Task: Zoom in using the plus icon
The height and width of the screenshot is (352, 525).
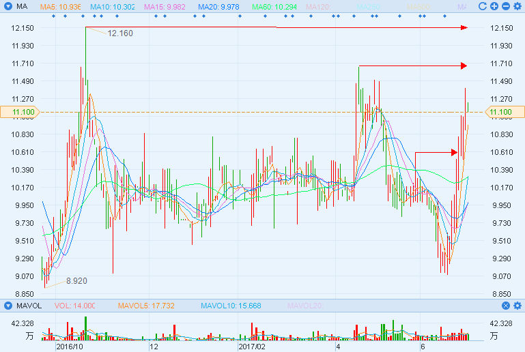Action: (494, 6)
